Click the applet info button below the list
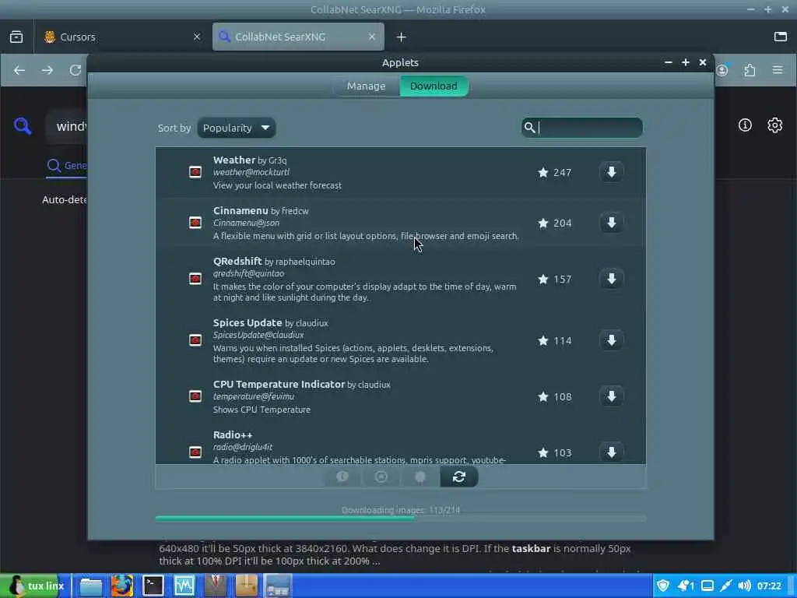797x598 pixels. [342, 477]
